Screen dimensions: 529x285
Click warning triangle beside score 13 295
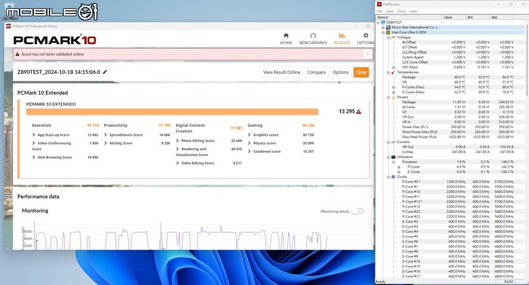click(359, 111)
